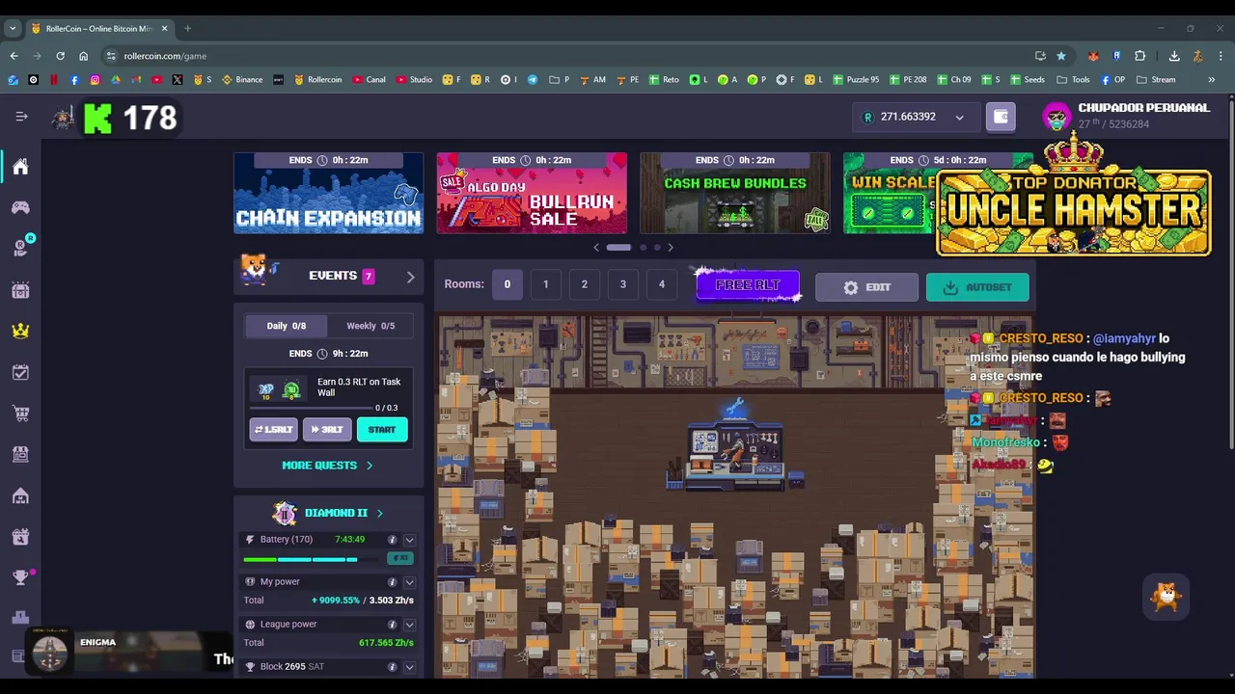Open the Games controller icon in the sidebar
Screen dimensions: 1235x694
click(20, 207)
